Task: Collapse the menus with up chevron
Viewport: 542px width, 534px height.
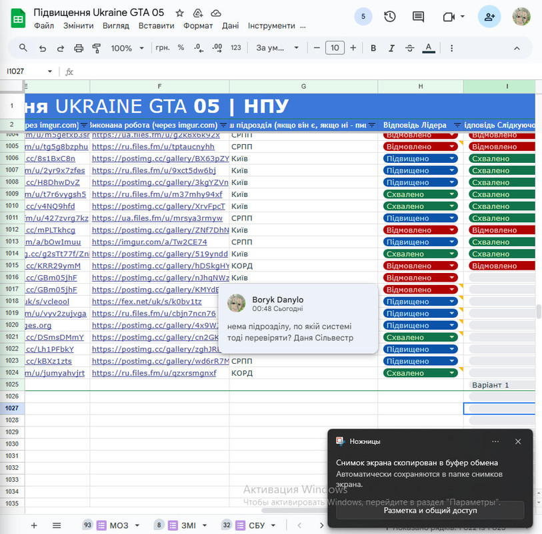Action: tap(517, 48)
